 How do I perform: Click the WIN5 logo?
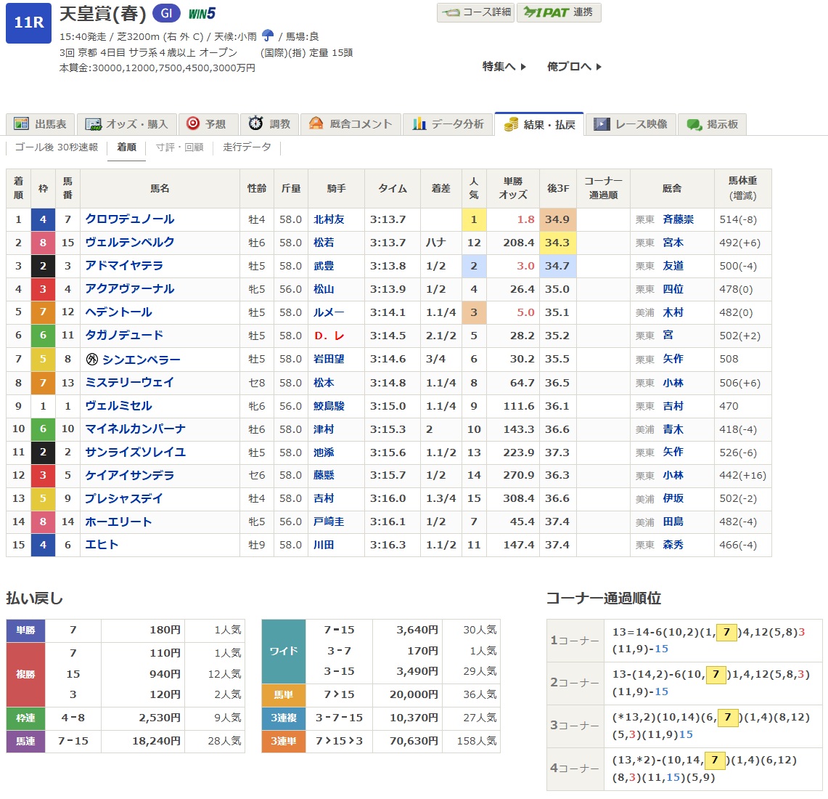202,14
